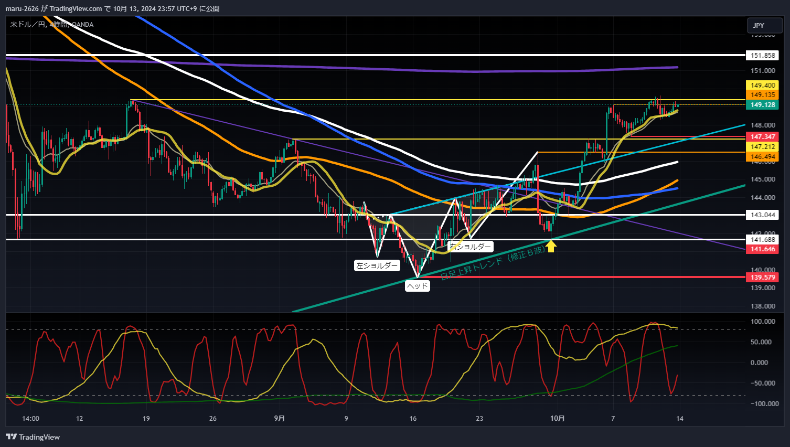This screenshot has width=790, height=447.
Task: Click the yellow up-arrow marker on the chart
Action: pos(551,246)
